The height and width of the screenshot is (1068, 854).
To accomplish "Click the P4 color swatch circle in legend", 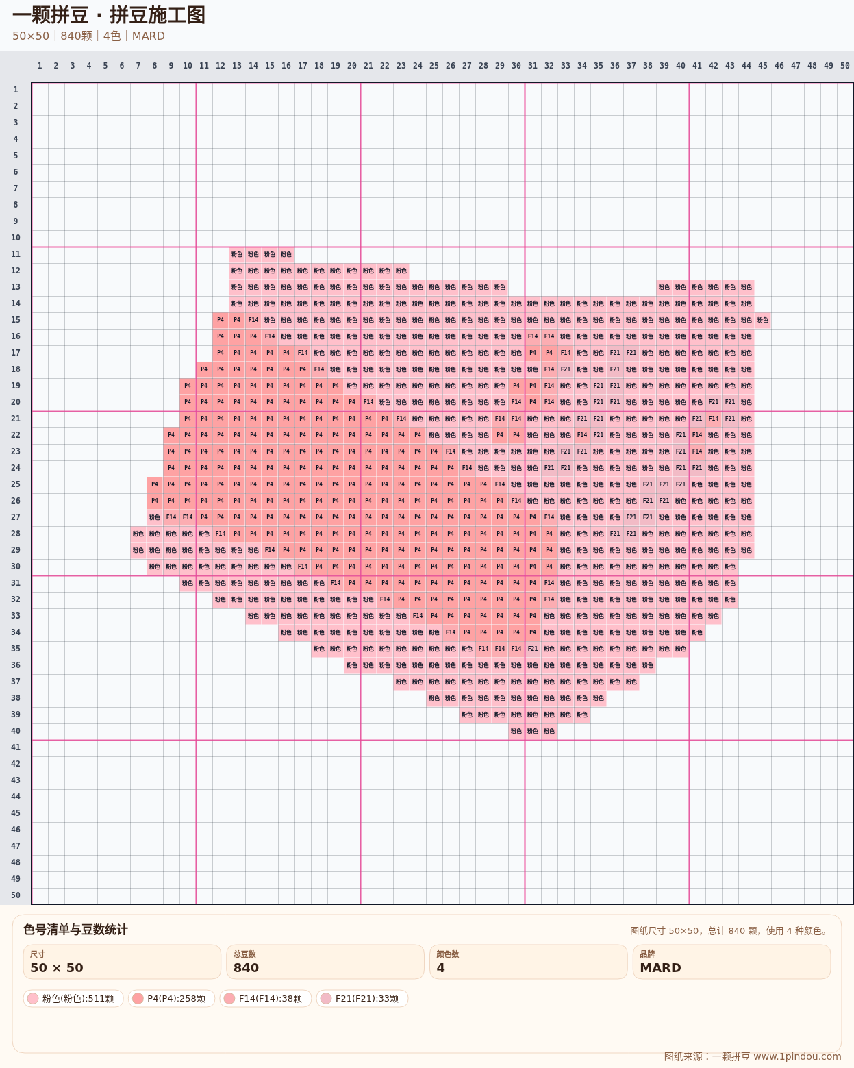I will [138, 999].
